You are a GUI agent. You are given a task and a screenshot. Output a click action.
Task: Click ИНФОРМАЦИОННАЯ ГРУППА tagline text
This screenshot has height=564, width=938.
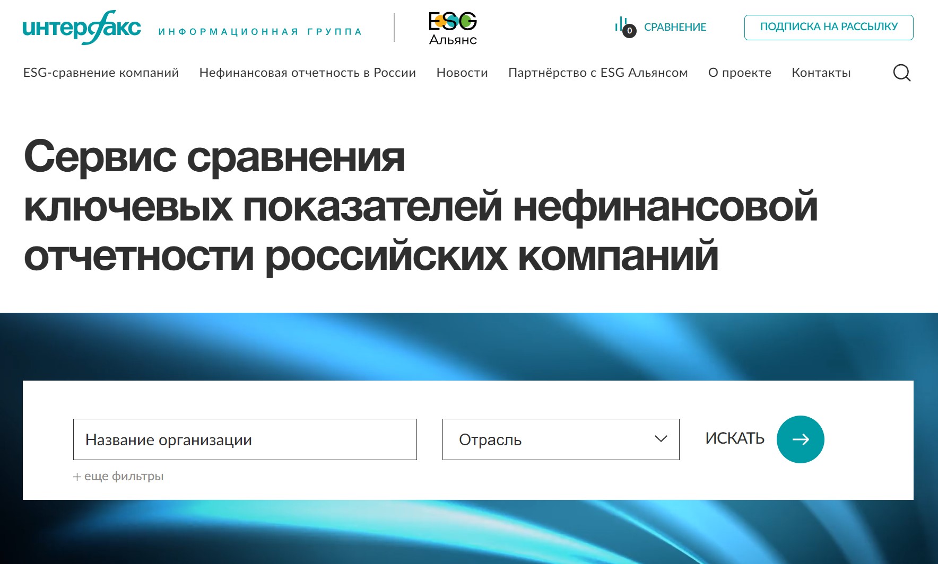pos(260,32)
